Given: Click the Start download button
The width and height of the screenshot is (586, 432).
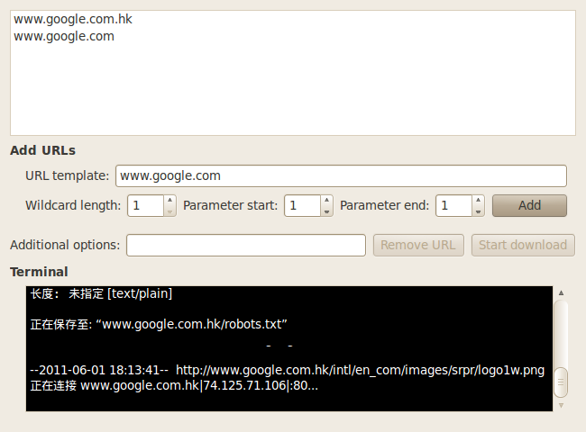Looking at the screenshot, I should (x=523, y=245).
